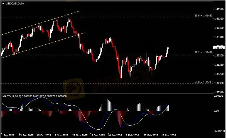
Task: Select the lower channel trendline
Action: point(43,45)
